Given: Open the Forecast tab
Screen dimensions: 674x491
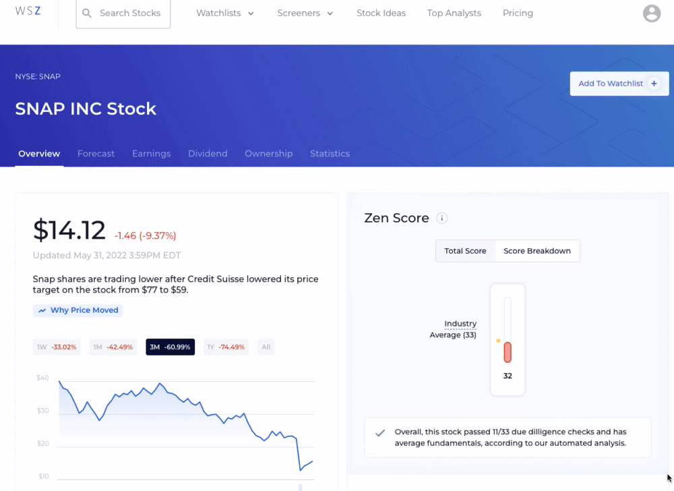Looking at the screenshot, I should tap(96, 154).
